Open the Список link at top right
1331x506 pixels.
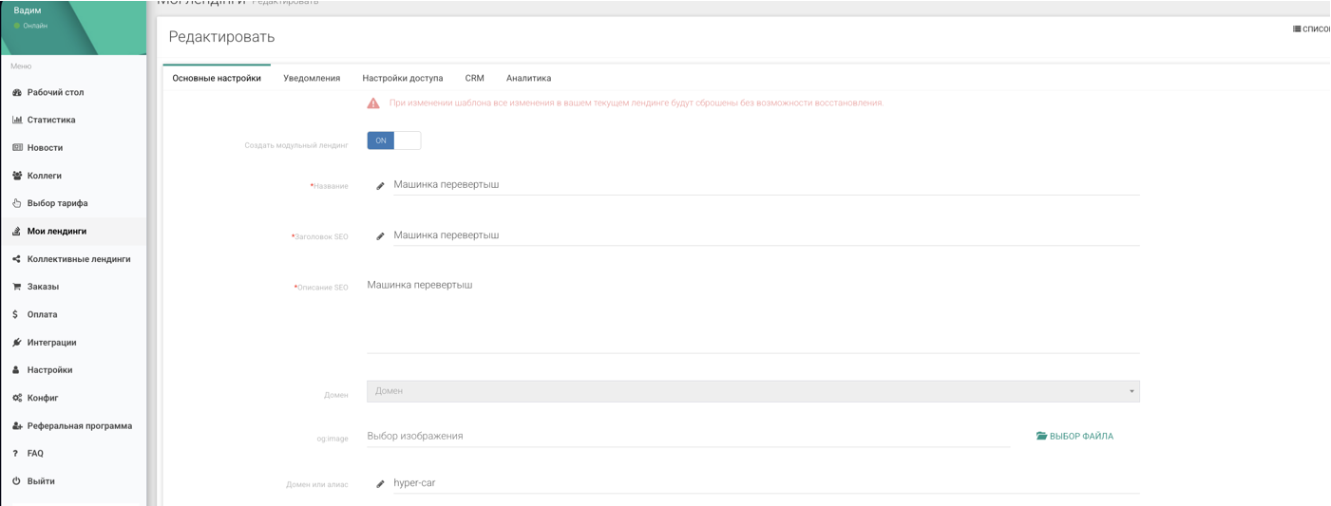click(1311, 29)
